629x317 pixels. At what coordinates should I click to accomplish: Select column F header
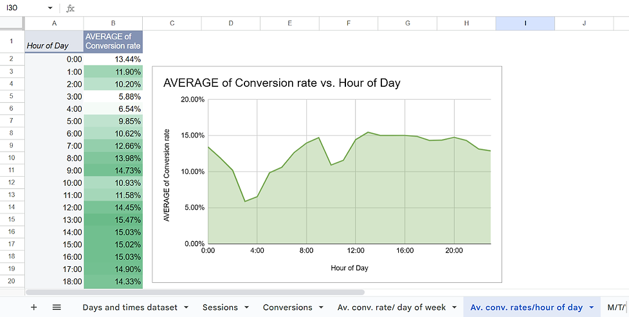[349, 23]
